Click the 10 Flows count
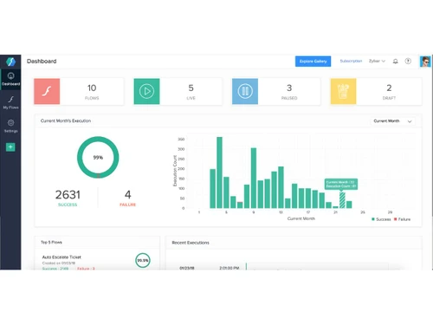This screenshot has width=433, height=325. point(92,88)
